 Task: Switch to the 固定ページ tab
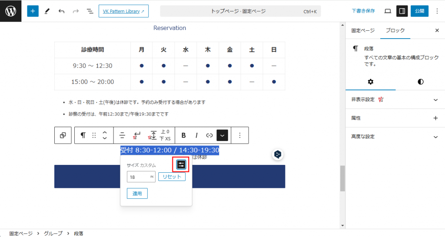362,30
